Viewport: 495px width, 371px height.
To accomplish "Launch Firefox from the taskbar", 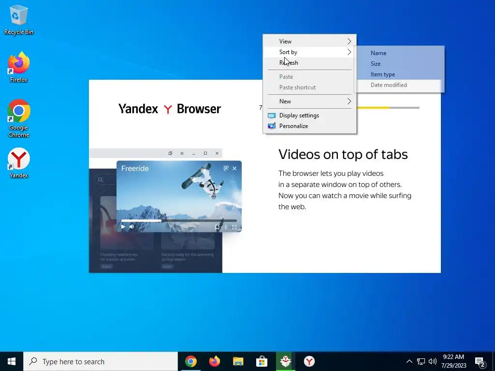I will pyautogui.click(x=214, y=361).
